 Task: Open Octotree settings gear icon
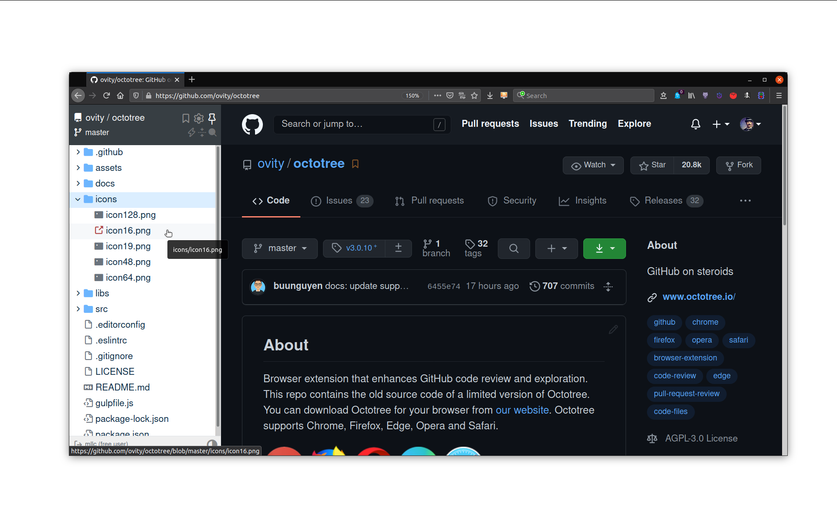(199, 118)
